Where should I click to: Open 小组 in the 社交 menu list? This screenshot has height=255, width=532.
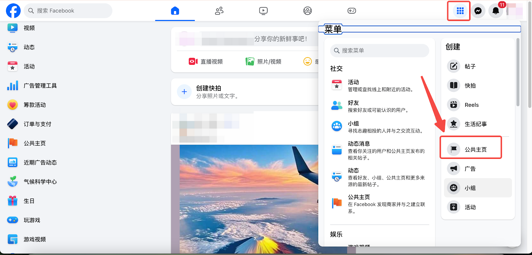click(379, 127)
